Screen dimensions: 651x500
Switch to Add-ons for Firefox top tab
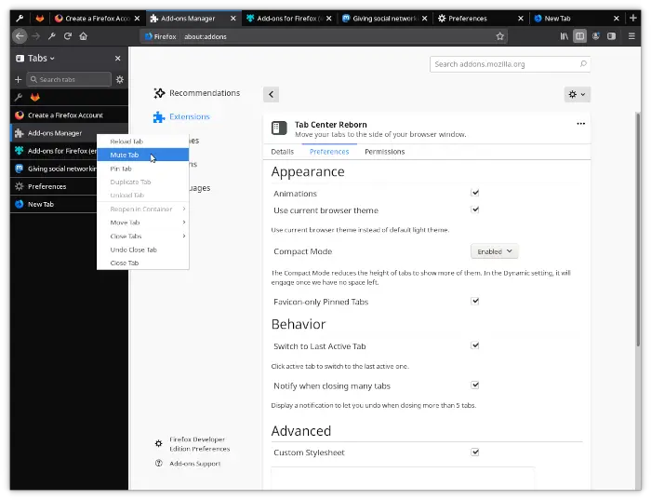pos(289,19)
